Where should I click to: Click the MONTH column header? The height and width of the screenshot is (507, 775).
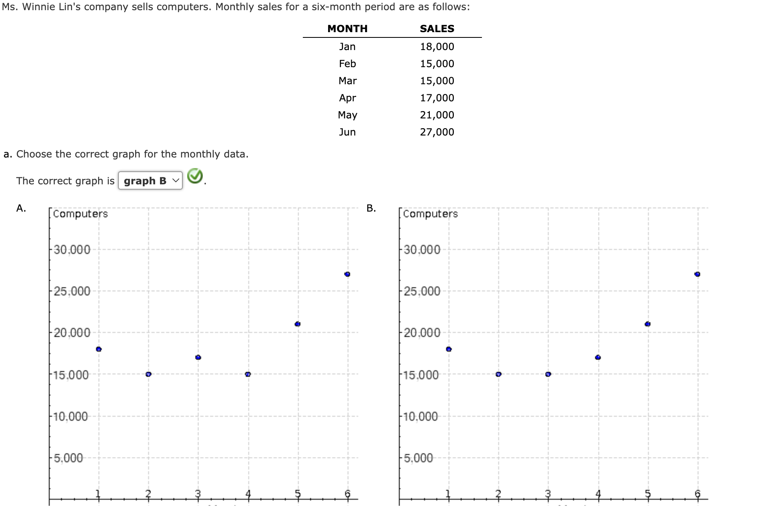[347, 28]
